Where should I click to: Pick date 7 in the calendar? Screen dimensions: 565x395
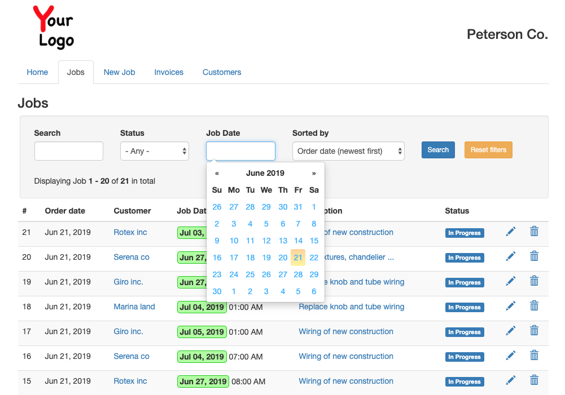tap(298, 224)
